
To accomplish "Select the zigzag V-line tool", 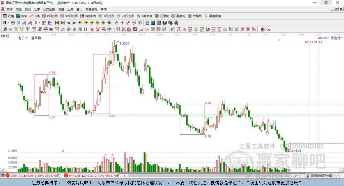I will 147,30.
